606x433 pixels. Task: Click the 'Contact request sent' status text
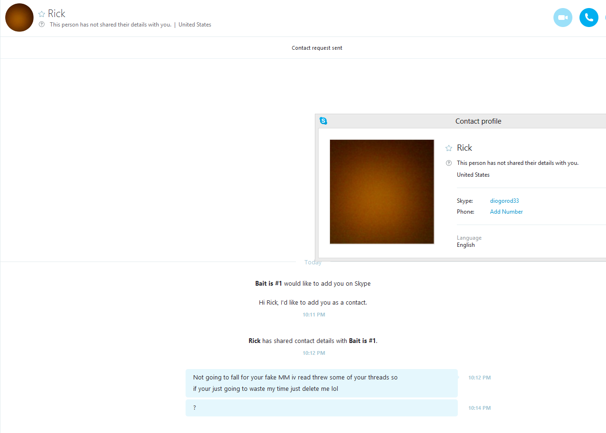[x=317, y=48]
